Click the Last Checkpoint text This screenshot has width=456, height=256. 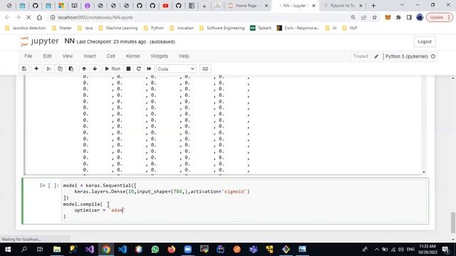tap(111, 42)
